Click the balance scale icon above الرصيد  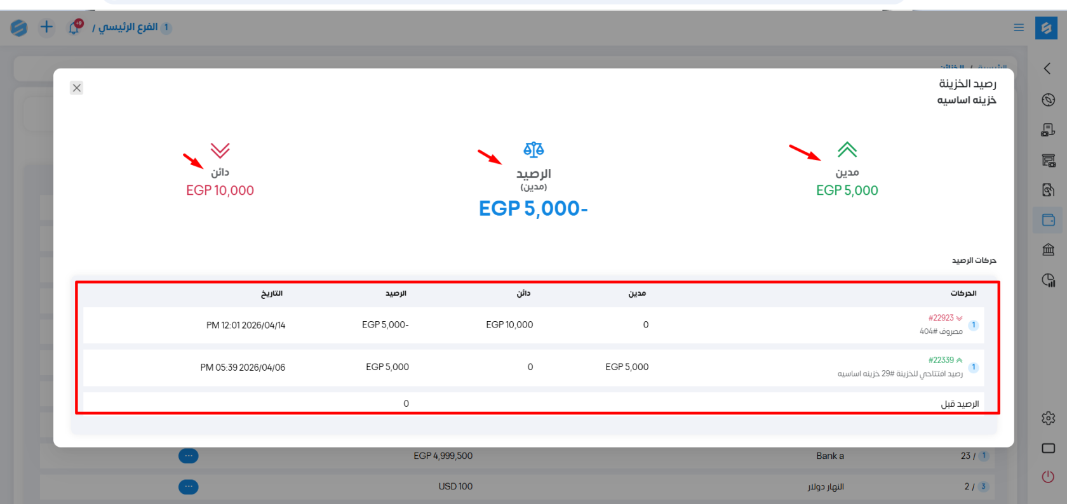533,150
